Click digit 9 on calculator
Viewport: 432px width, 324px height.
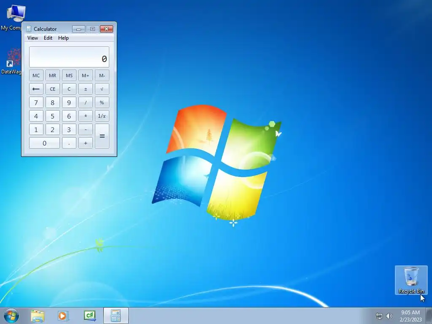pyautogui.click(x=69, y=103)
